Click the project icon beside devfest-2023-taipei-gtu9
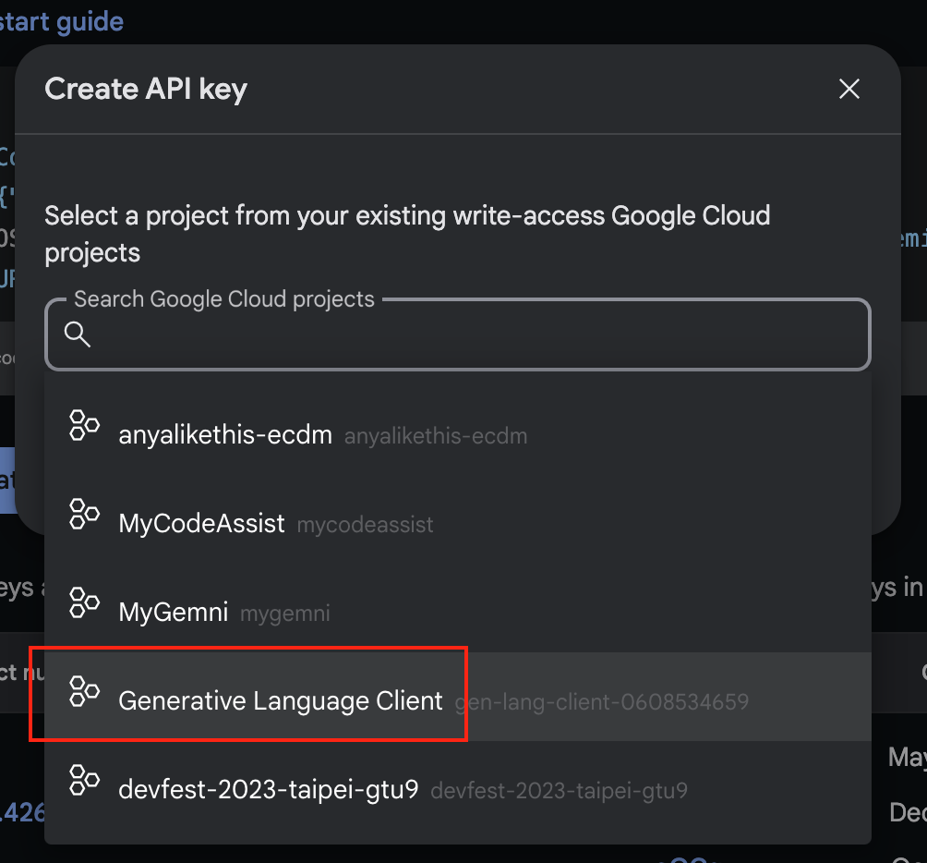 point(85,781)
